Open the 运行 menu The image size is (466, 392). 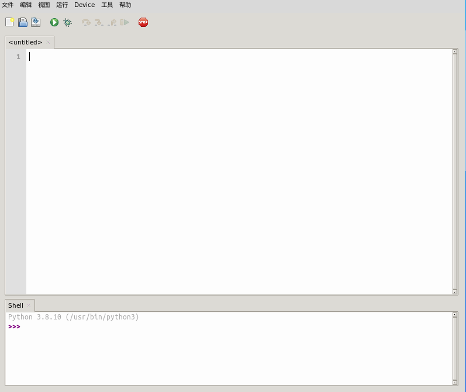point(62,5)
